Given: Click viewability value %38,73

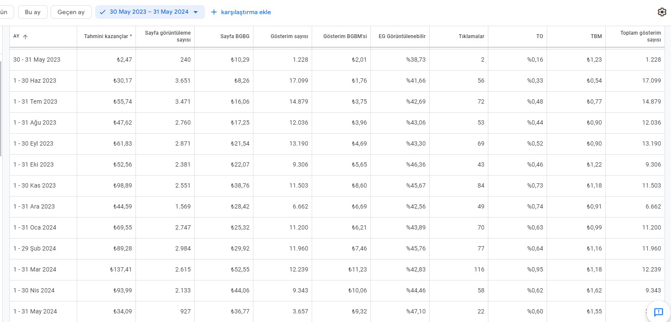Looking at the screenshot, I should (x=416, y=60).
